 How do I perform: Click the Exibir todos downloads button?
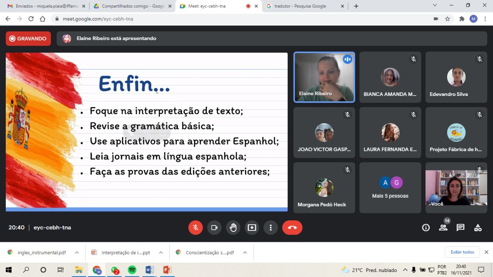pos(462,252)
